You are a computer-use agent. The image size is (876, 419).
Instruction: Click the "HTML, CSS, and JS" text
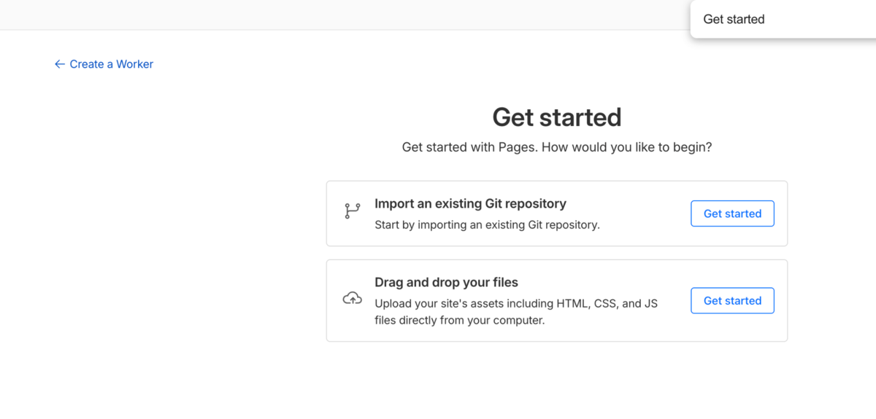[x=607, y=303]
